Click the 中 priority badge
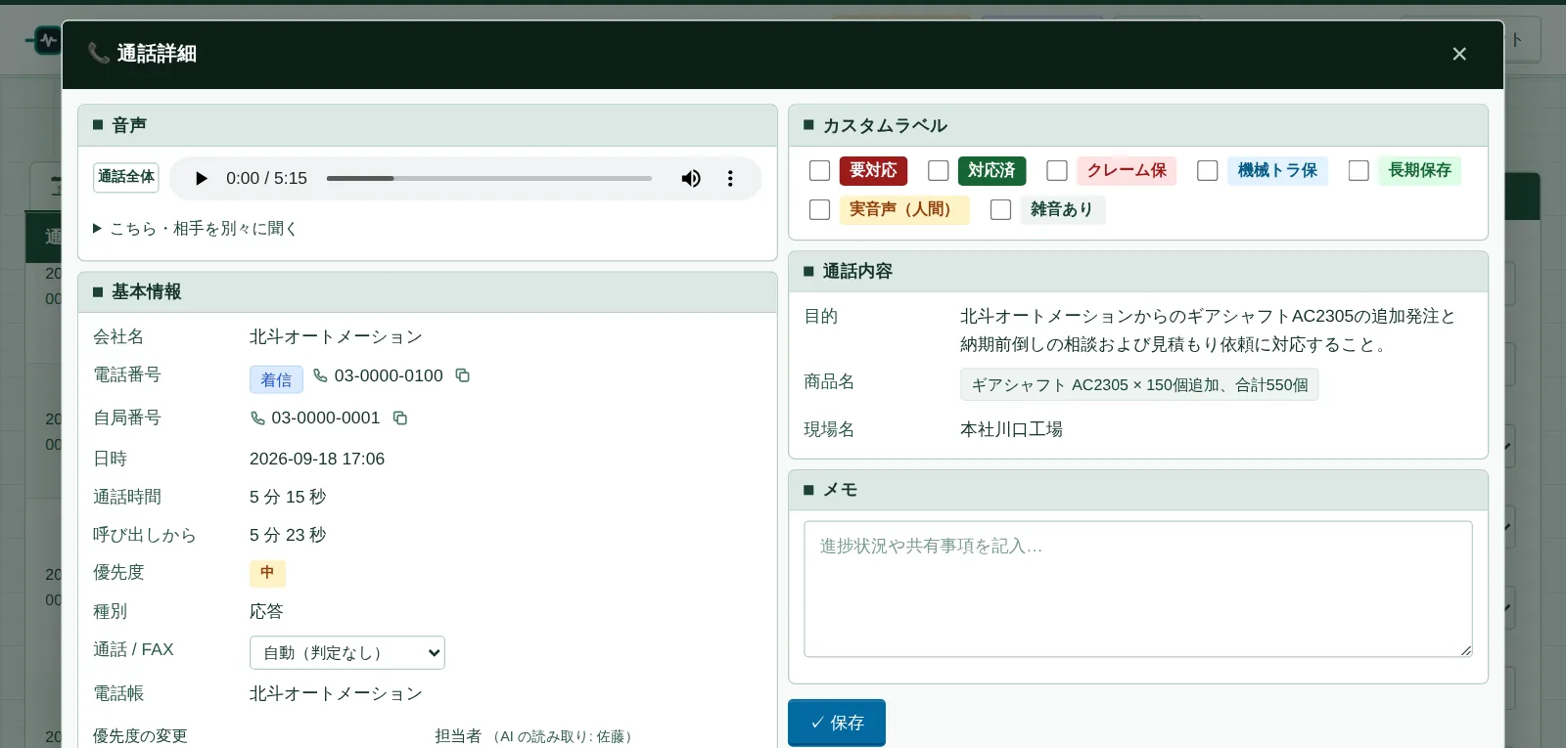This screenshot has height=748, width=1566. (x=267, y=573)
